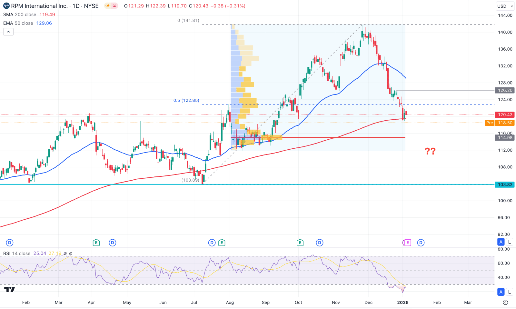Image resolution: width=516 pixels, height=309 pixels.
Task: Click the 2025 label on time axis
Action: coord(403,303)
